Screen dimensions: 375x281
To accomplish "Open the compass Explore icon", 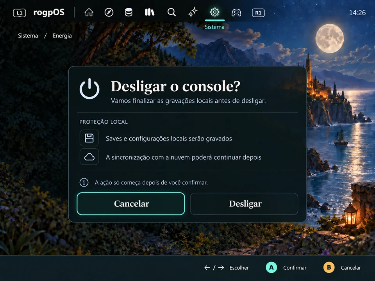I will [109, 12].
